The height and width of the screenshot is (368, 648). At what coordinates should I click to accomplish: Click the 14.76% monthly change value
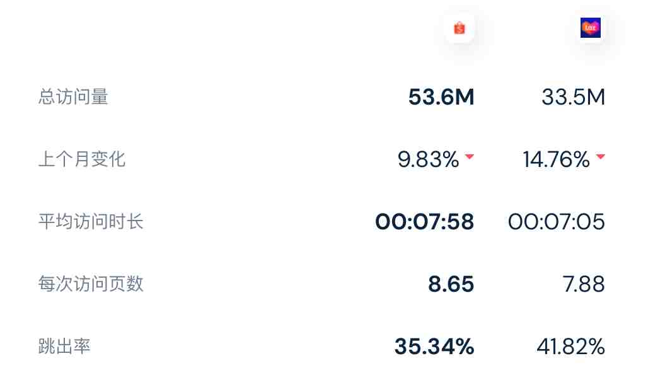[556, 159]
